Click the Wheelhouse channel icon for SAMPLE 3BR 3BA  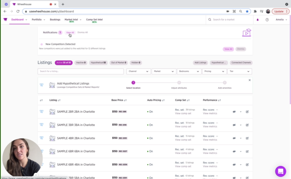click(x=41, y=125)
